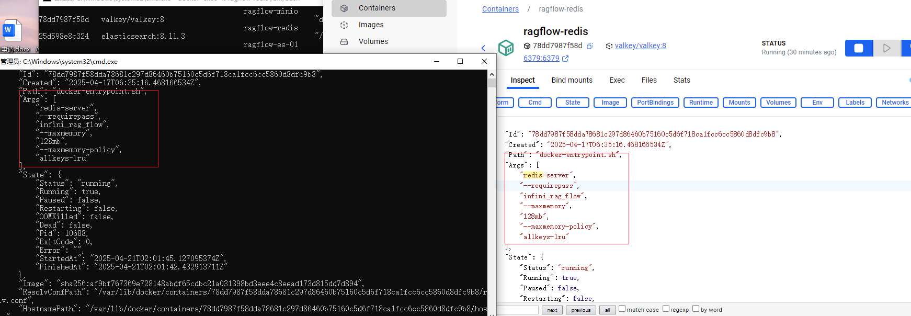Click the 'all' search button
The height and width of the screenshot is (316, 911).
[607, 310]
